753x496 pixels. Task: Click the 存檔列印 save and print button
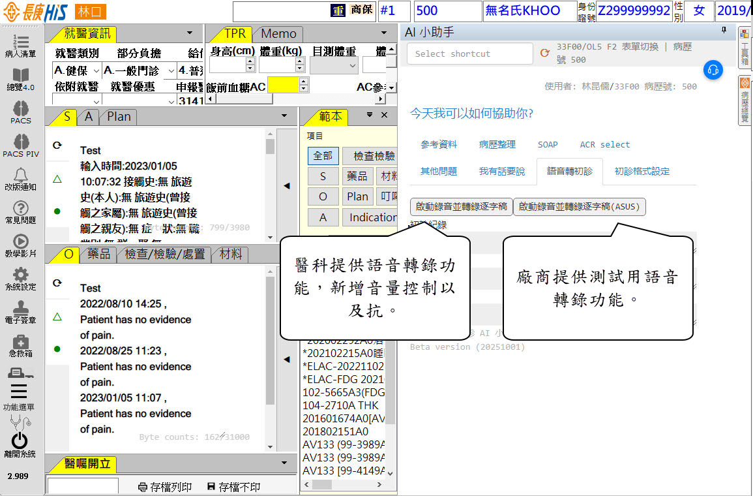point(166,487)
